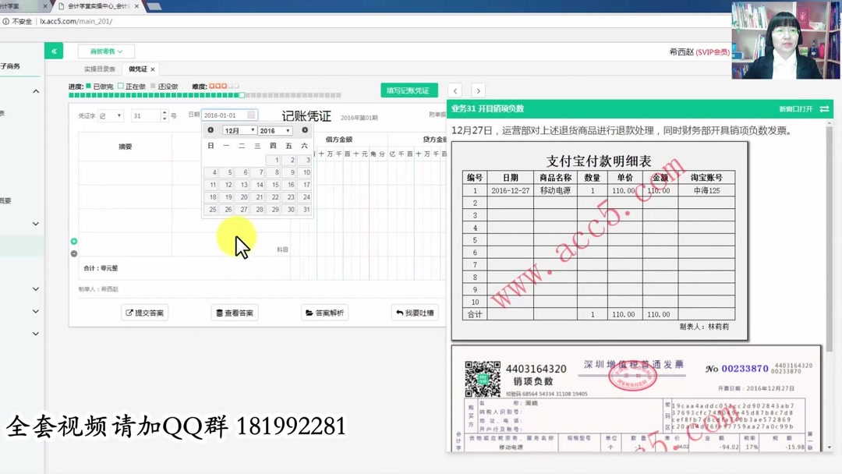
Task: Go to next business with right arrow icon
Action: (478, 90)
